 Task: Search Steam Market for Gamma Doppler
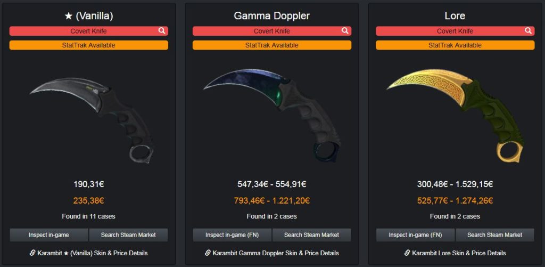(312, 235)
